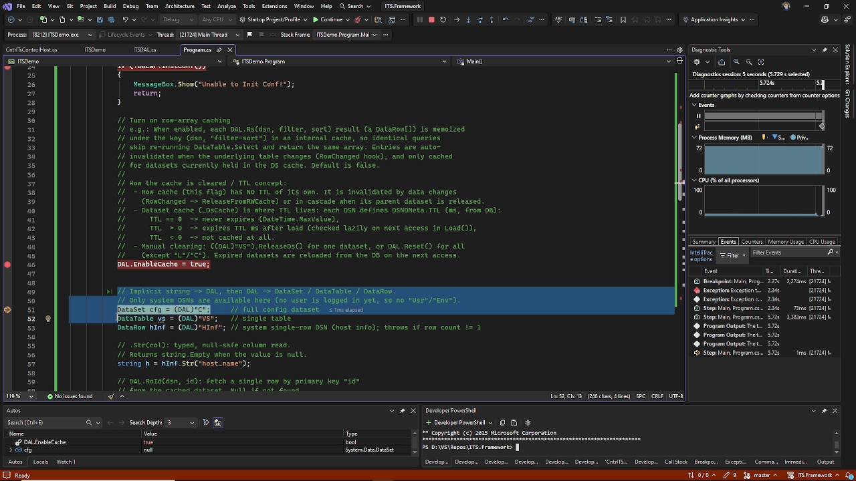
Task: Click Diagnostic Tools Zoom Out magnifier
Action: click(748, 61)
